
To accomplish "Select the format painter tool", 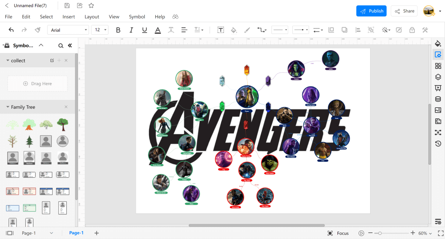I will pyautogui.click(x=37, y=30).
